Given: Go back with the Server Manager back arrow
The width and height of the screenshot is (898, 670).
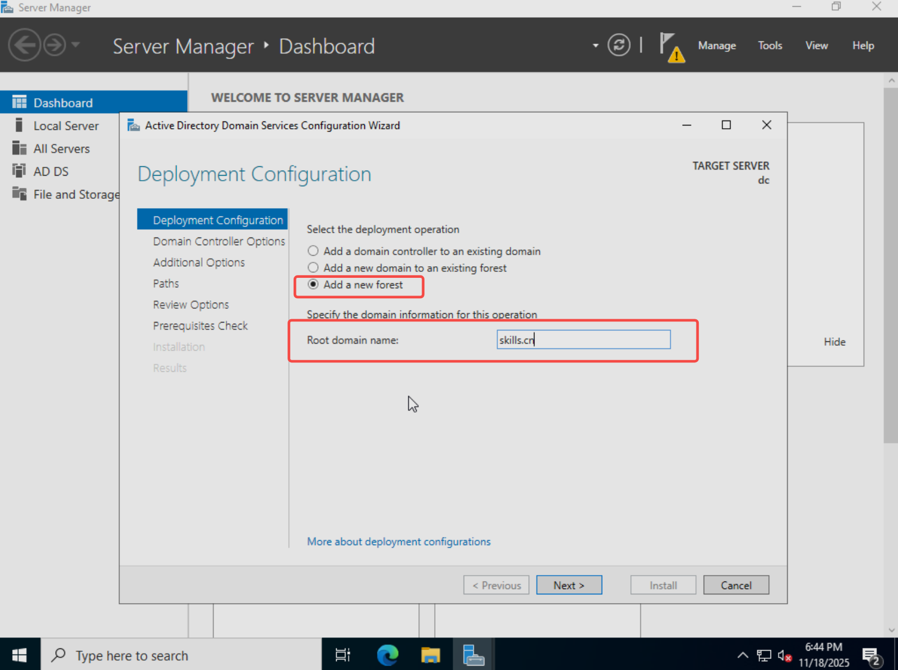Looking at the screenshot, I should (25, 45).
